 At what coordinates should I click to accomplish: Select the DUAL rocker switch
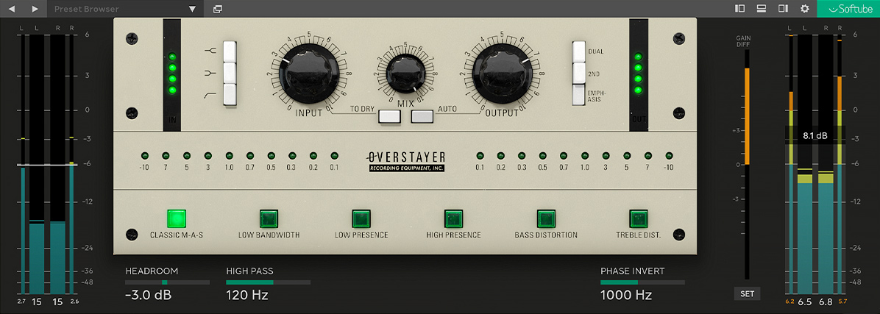[578, 52]
